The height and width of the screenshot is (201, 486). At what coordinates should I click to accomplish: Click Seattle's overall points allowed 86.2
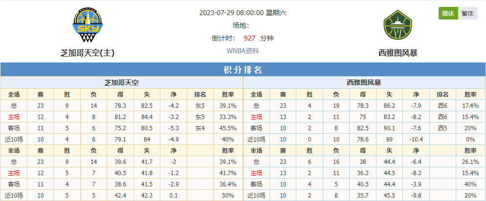click(389, 106)
